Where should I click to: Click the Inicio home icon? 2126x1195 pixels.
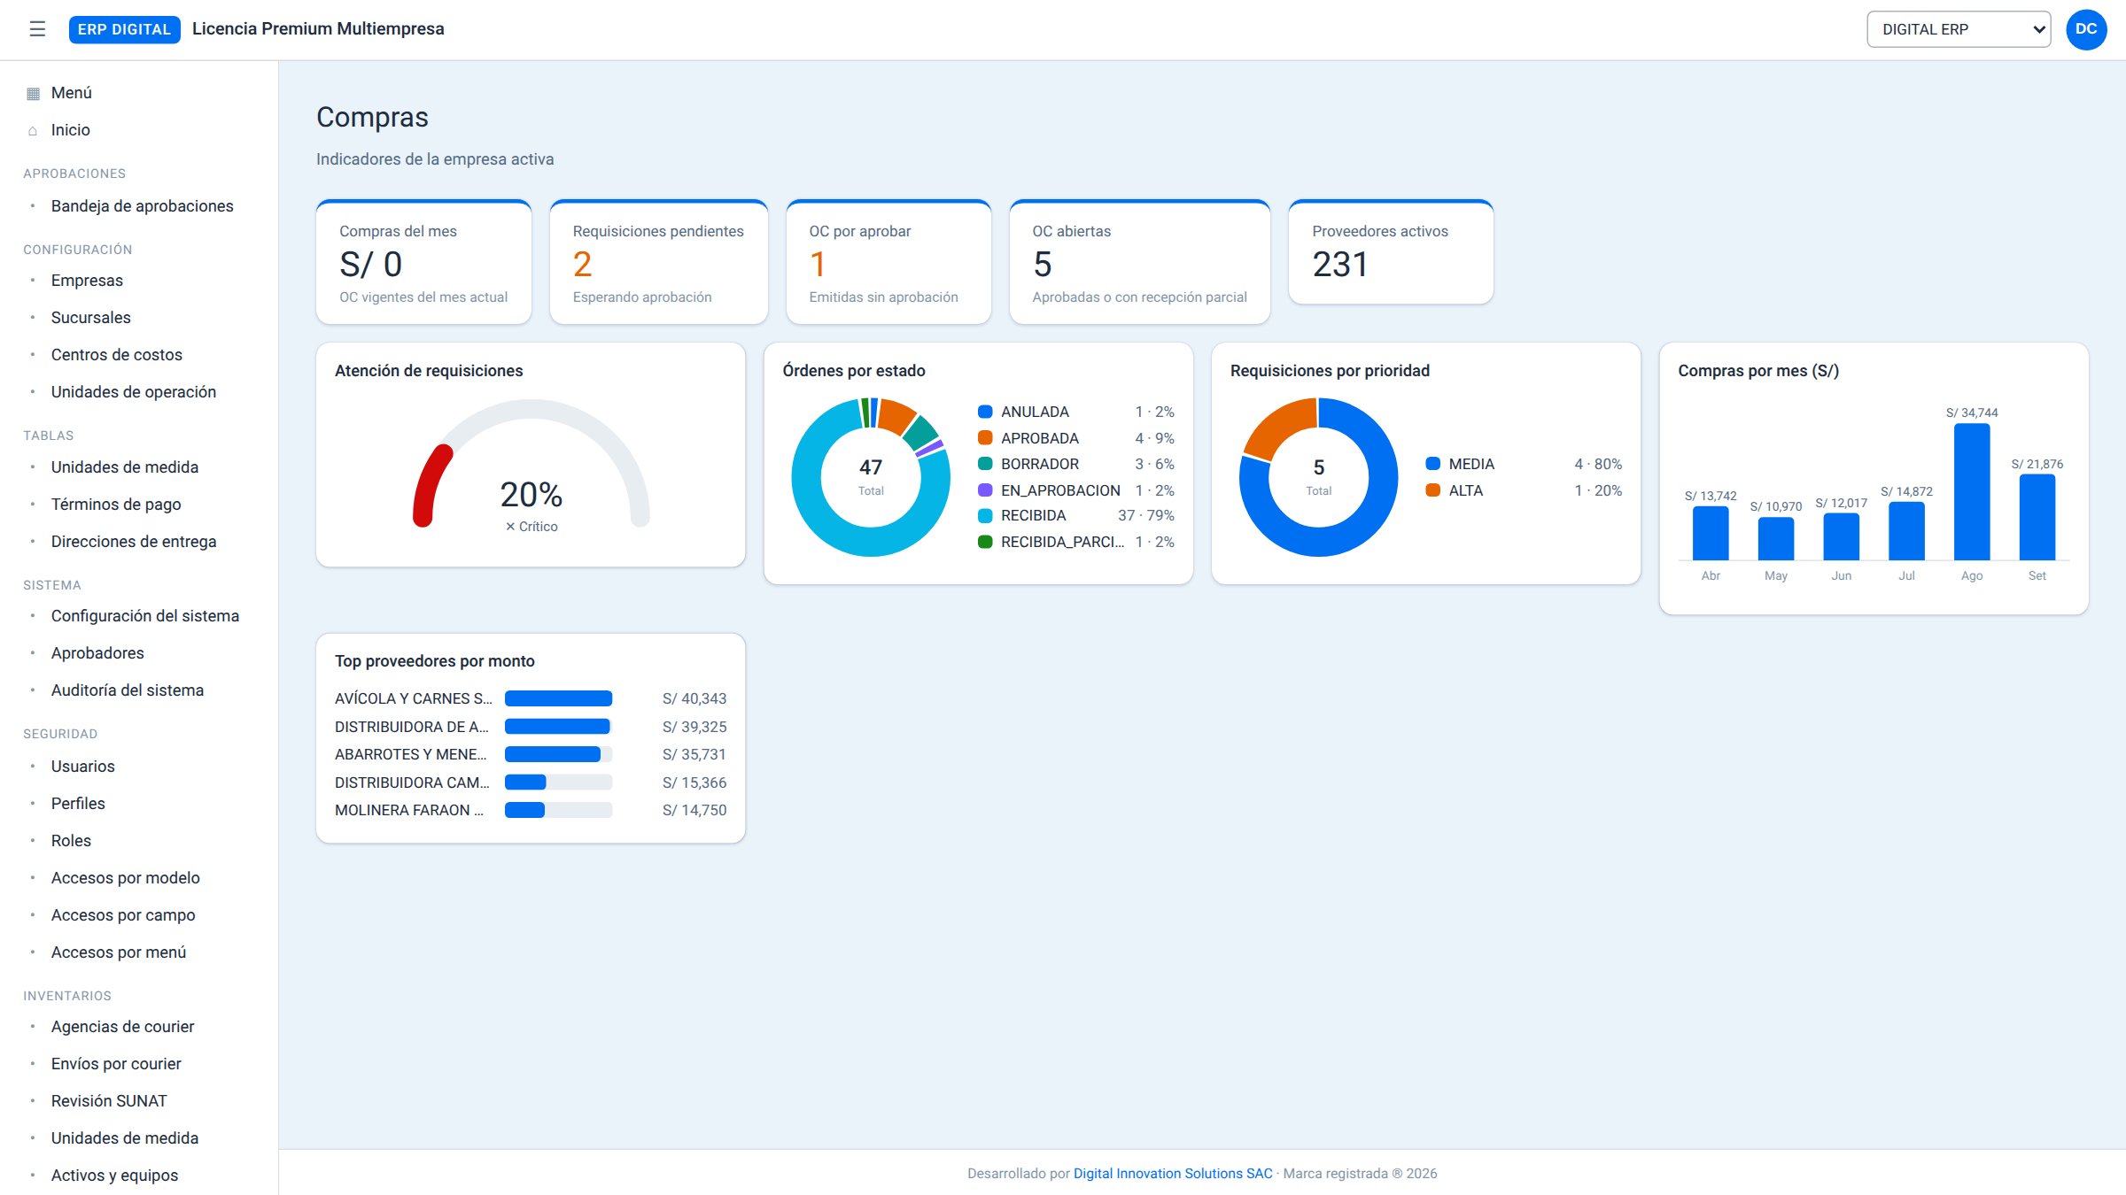click(33, 130)
